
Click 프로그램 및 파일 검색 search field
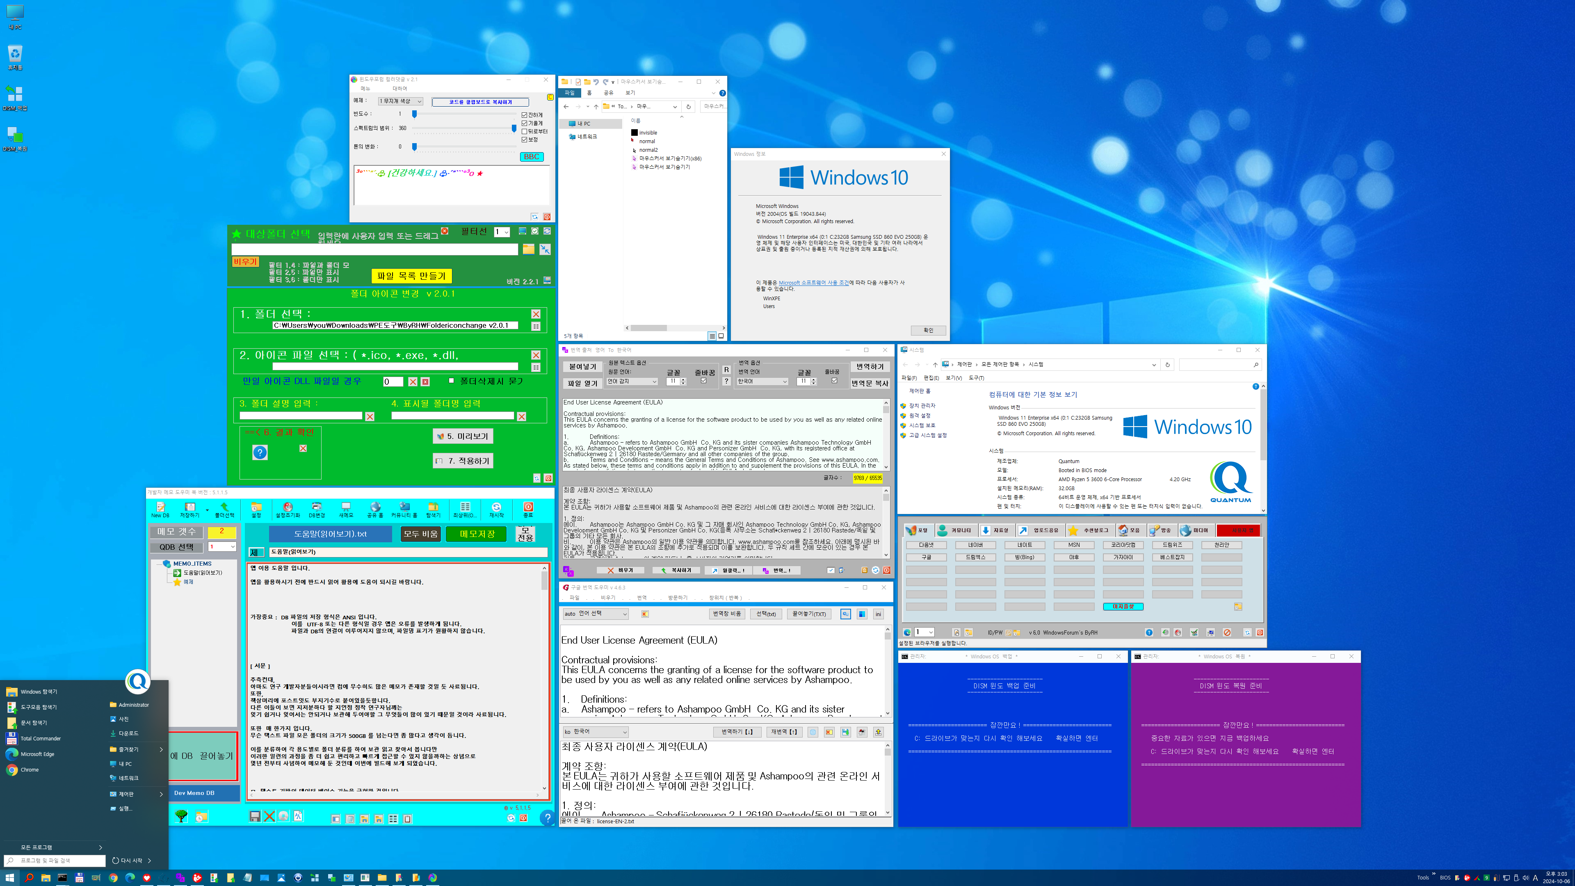[x=55, y=860]
